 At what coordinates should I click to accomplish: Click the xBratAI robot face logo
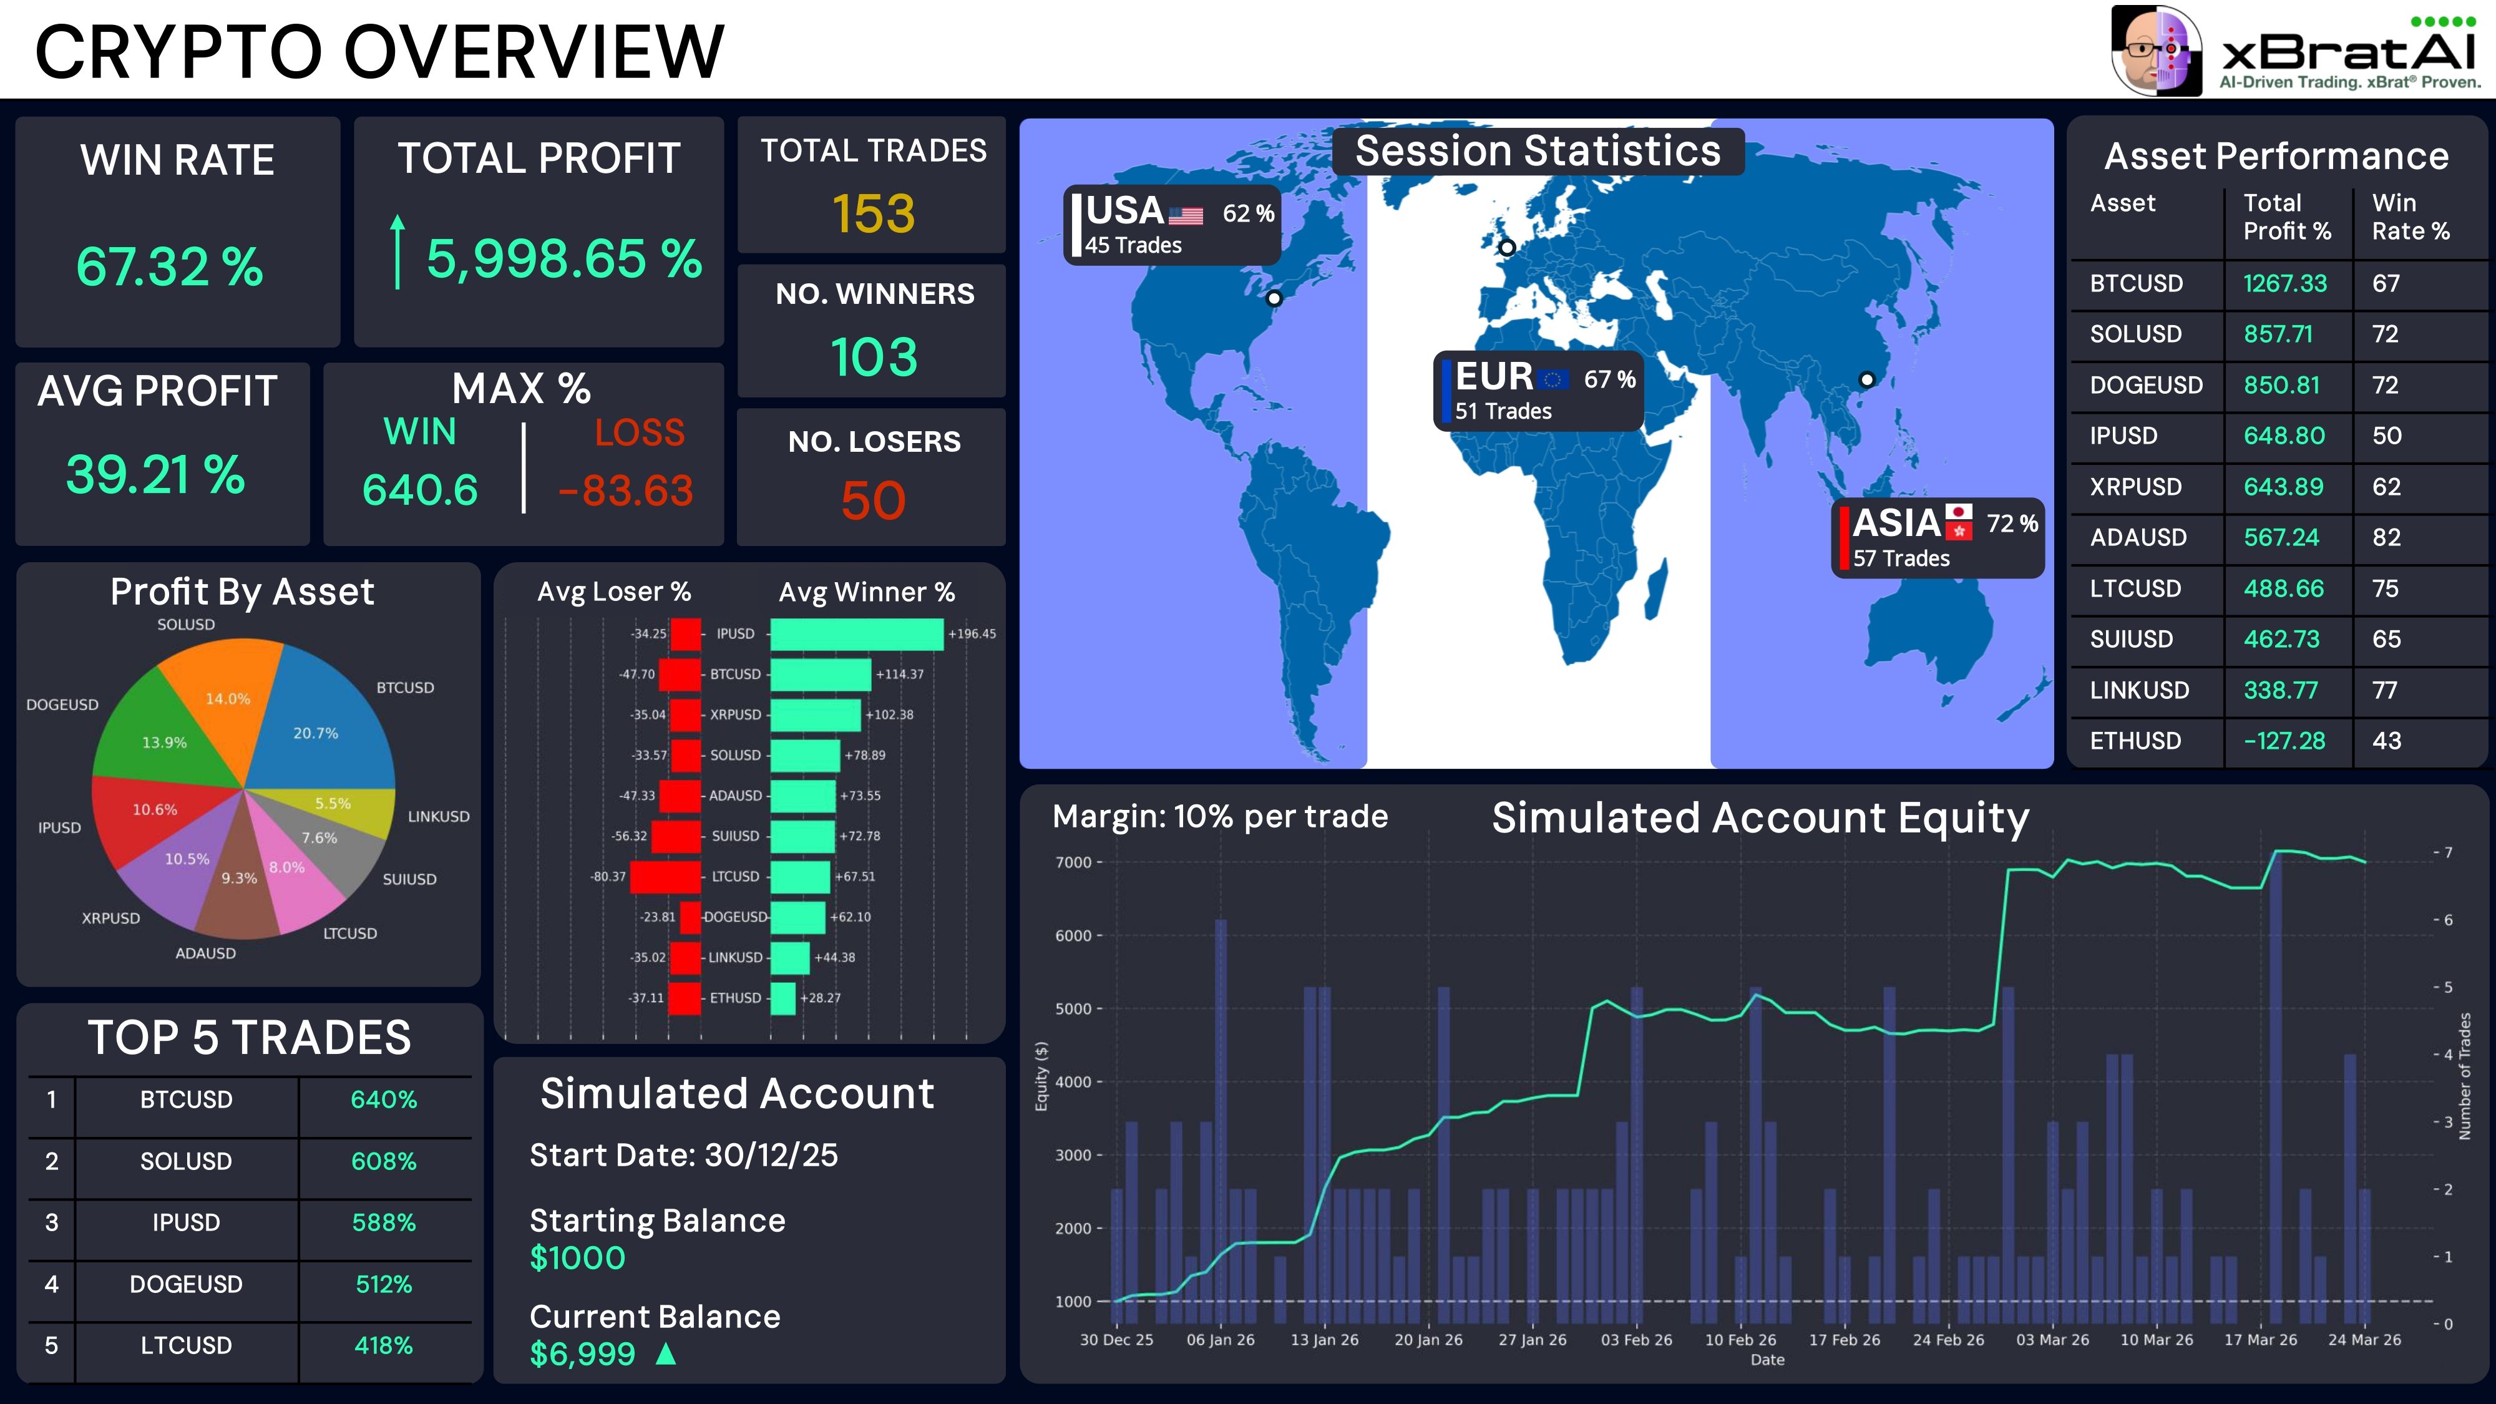(2156, 51)
